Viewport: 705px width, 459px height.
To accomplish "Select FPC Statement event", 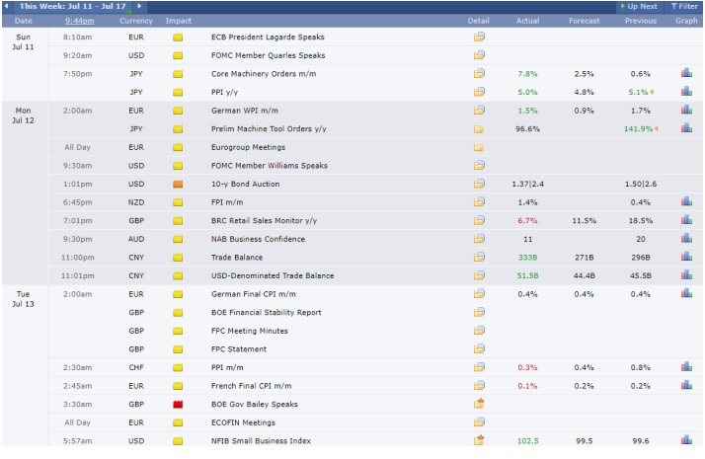I will click(x=239, y=349).
